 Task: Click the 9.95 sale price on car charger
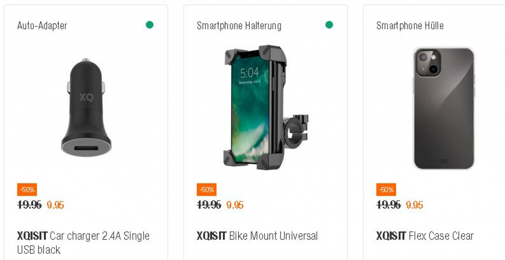tap(55, 205)
